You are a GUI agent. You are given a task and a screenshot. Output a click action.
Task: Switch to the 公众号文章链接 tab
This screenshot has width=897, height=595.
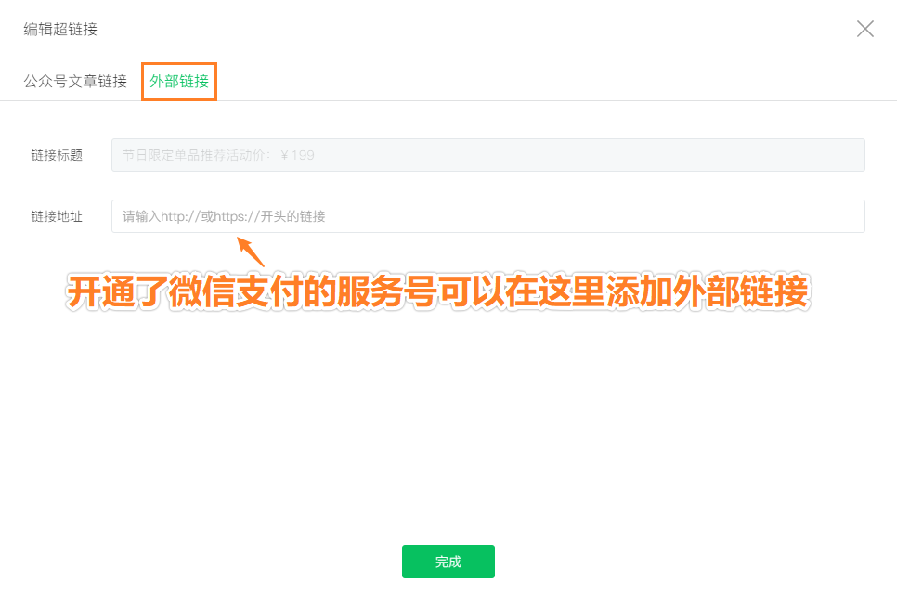pyautogui.click(x=75, y=82)
